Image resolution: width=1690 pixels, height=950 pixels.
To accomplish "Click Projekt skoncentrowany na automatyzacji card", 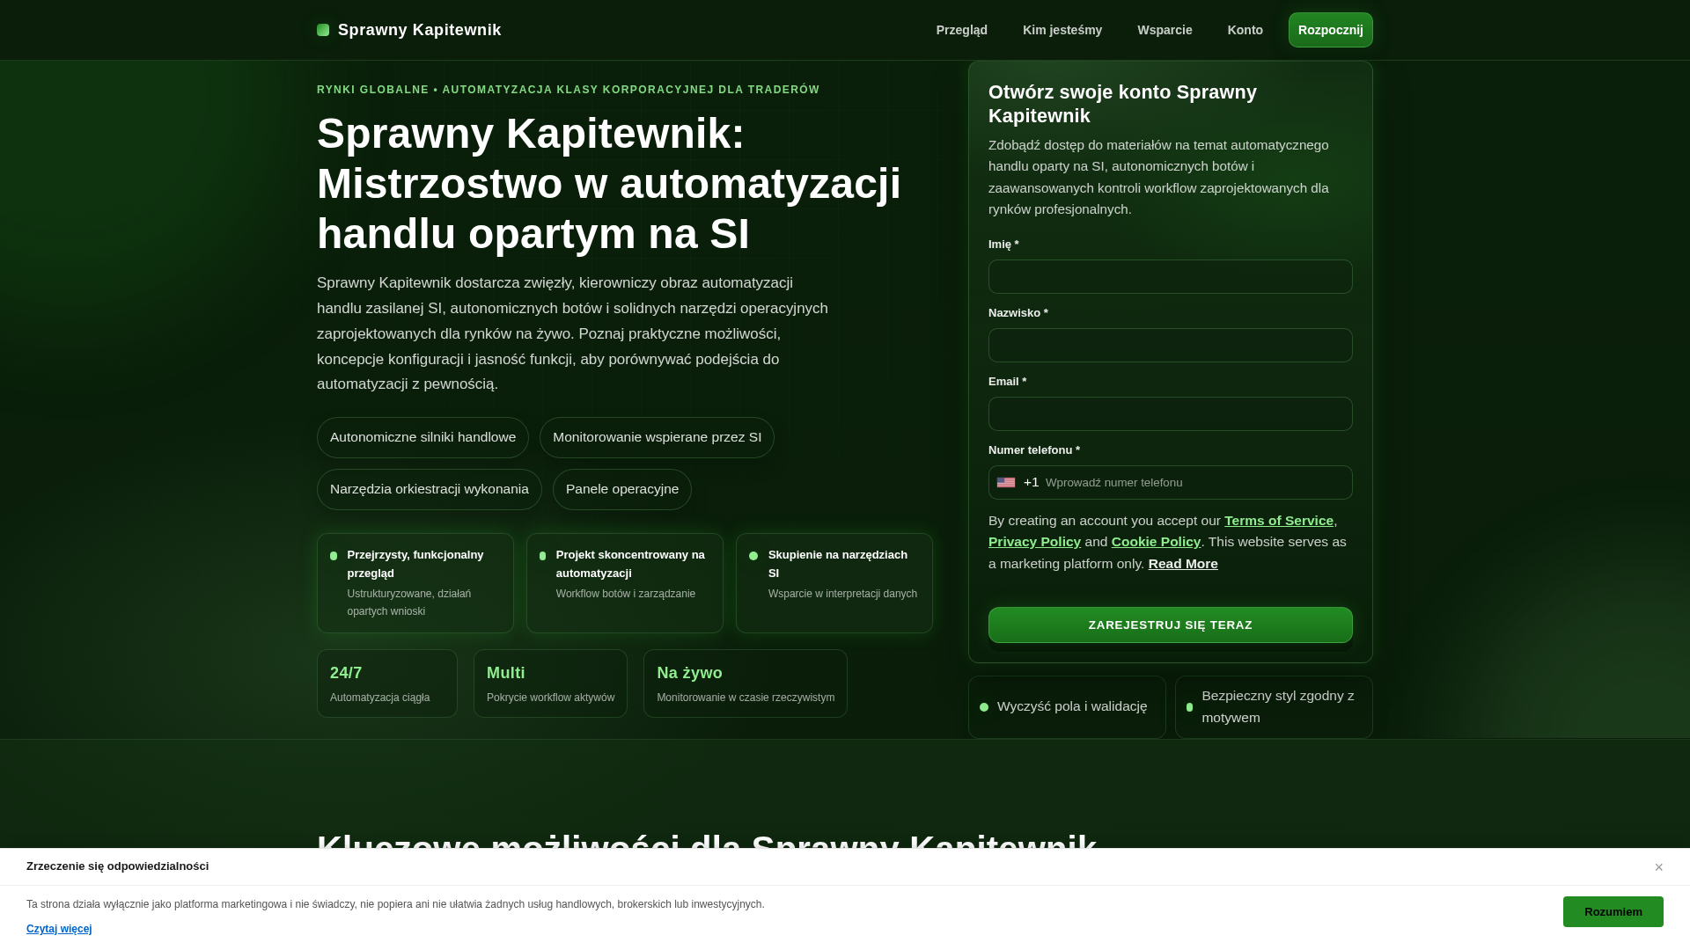I will 624,583.
